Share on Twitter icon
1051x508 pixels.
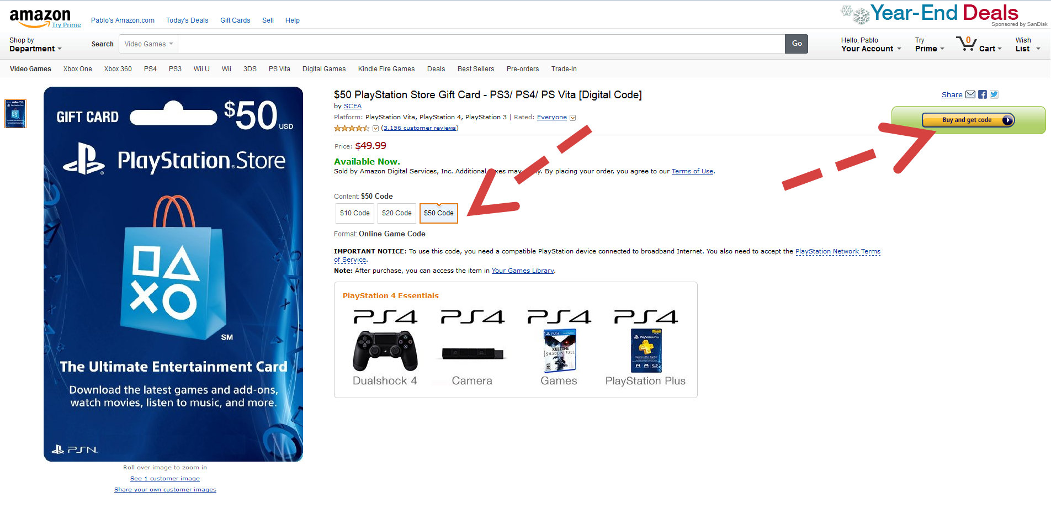tap(994, 94)
